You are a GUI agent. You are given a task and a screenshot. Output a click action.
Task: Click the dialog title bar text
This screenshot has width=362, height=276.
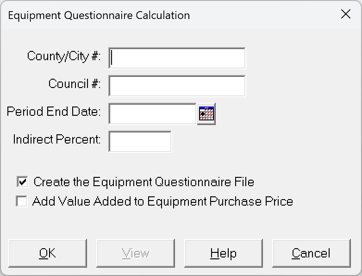[x=99, y=15]
